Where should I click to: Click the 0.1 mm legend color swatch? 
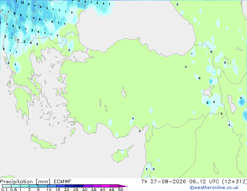[7, 186]
